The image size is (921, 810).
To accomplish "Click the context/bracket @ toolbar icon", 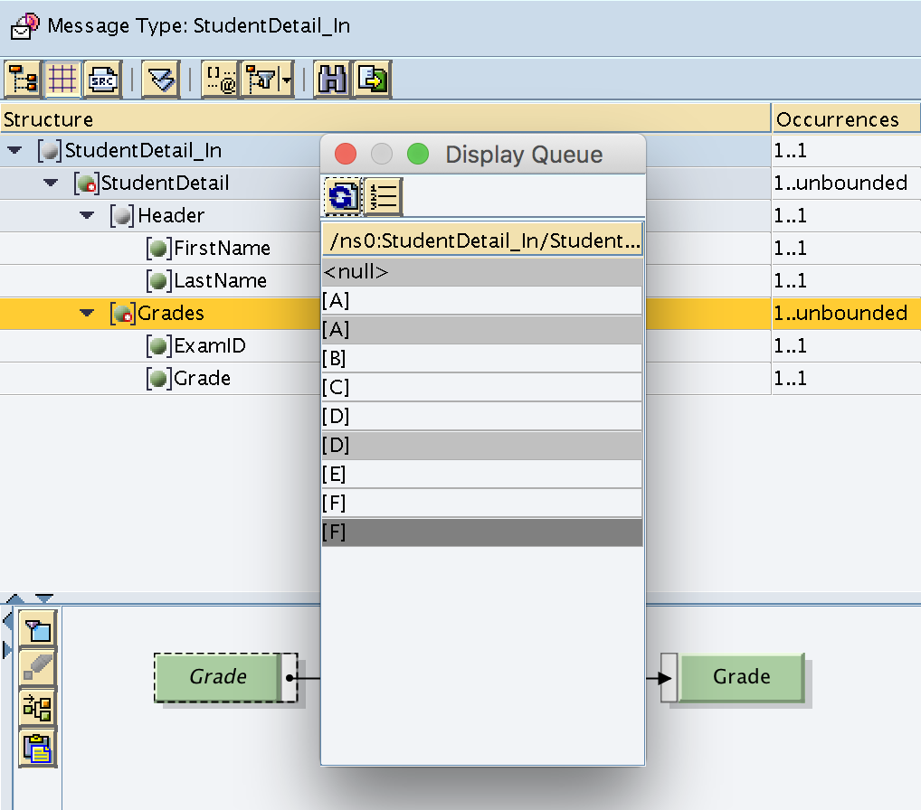I will point(220,79).
